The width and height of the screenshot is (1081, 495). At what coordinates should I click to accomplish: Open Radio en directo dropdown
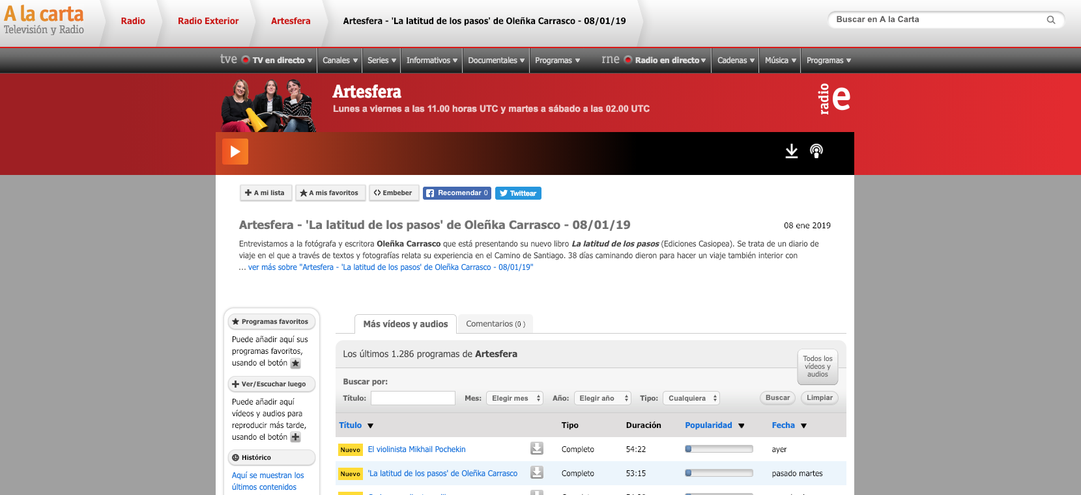(670, 60)
